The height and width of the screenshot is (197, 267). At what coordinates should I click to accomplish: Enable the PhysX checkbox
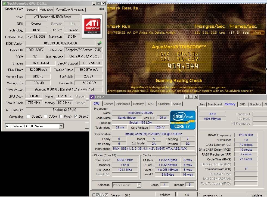tap(61, 117)
